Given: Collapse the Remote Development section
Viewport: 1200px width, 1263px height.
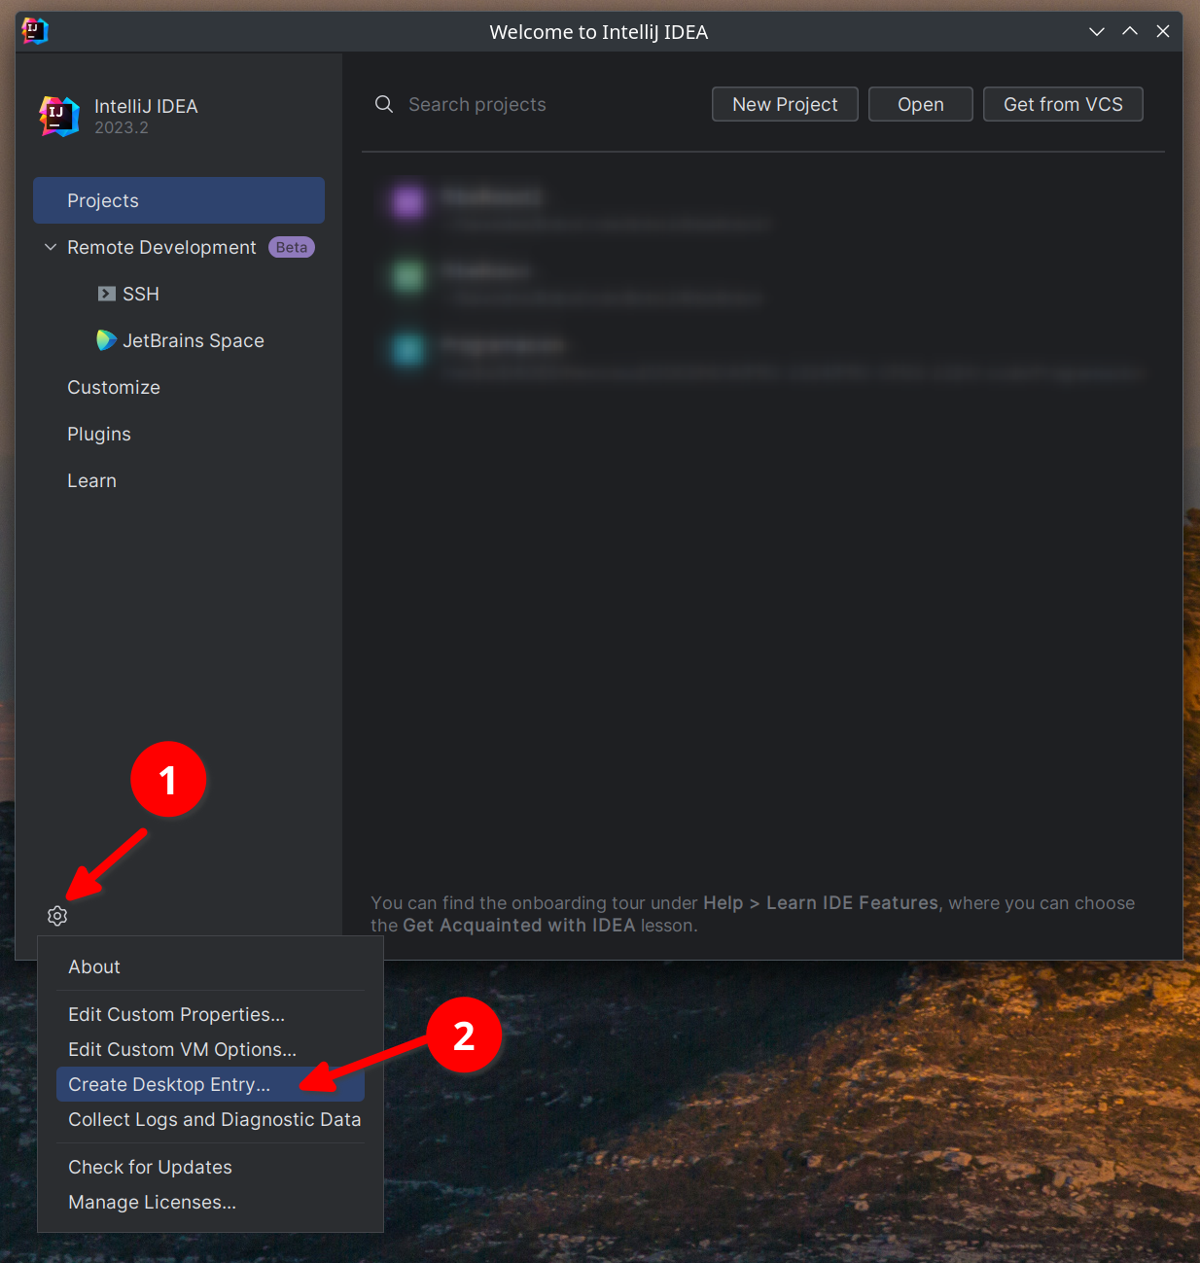Looking at the screenshot, I should coord(50,247).
